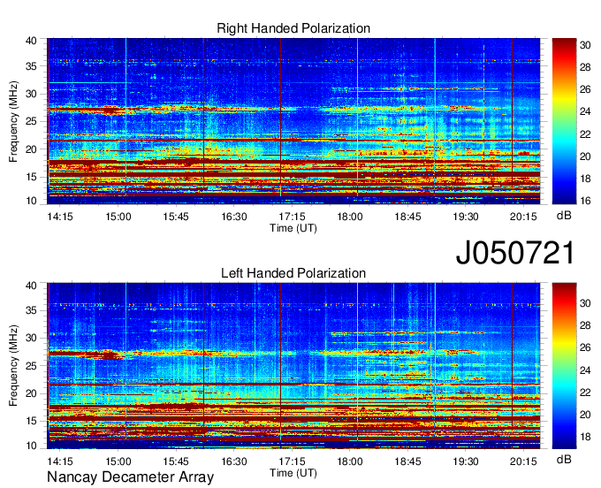
Task: Click the 20 MHz tick of Right Handed plot
Action: point(31,149)
